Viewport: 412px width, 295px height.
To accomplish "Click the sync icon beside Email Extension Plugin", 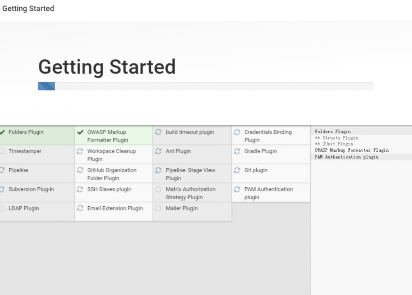I will [x=80, y=208].
